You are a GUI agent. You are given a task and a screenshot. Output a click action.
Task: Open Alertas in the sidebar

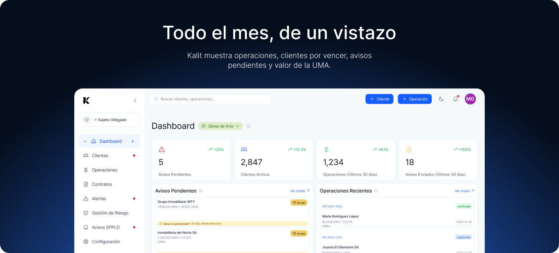pyautogui.click(x=109, y=199)
